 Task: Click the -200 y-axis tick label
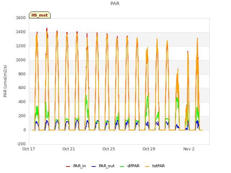[21, 144]
